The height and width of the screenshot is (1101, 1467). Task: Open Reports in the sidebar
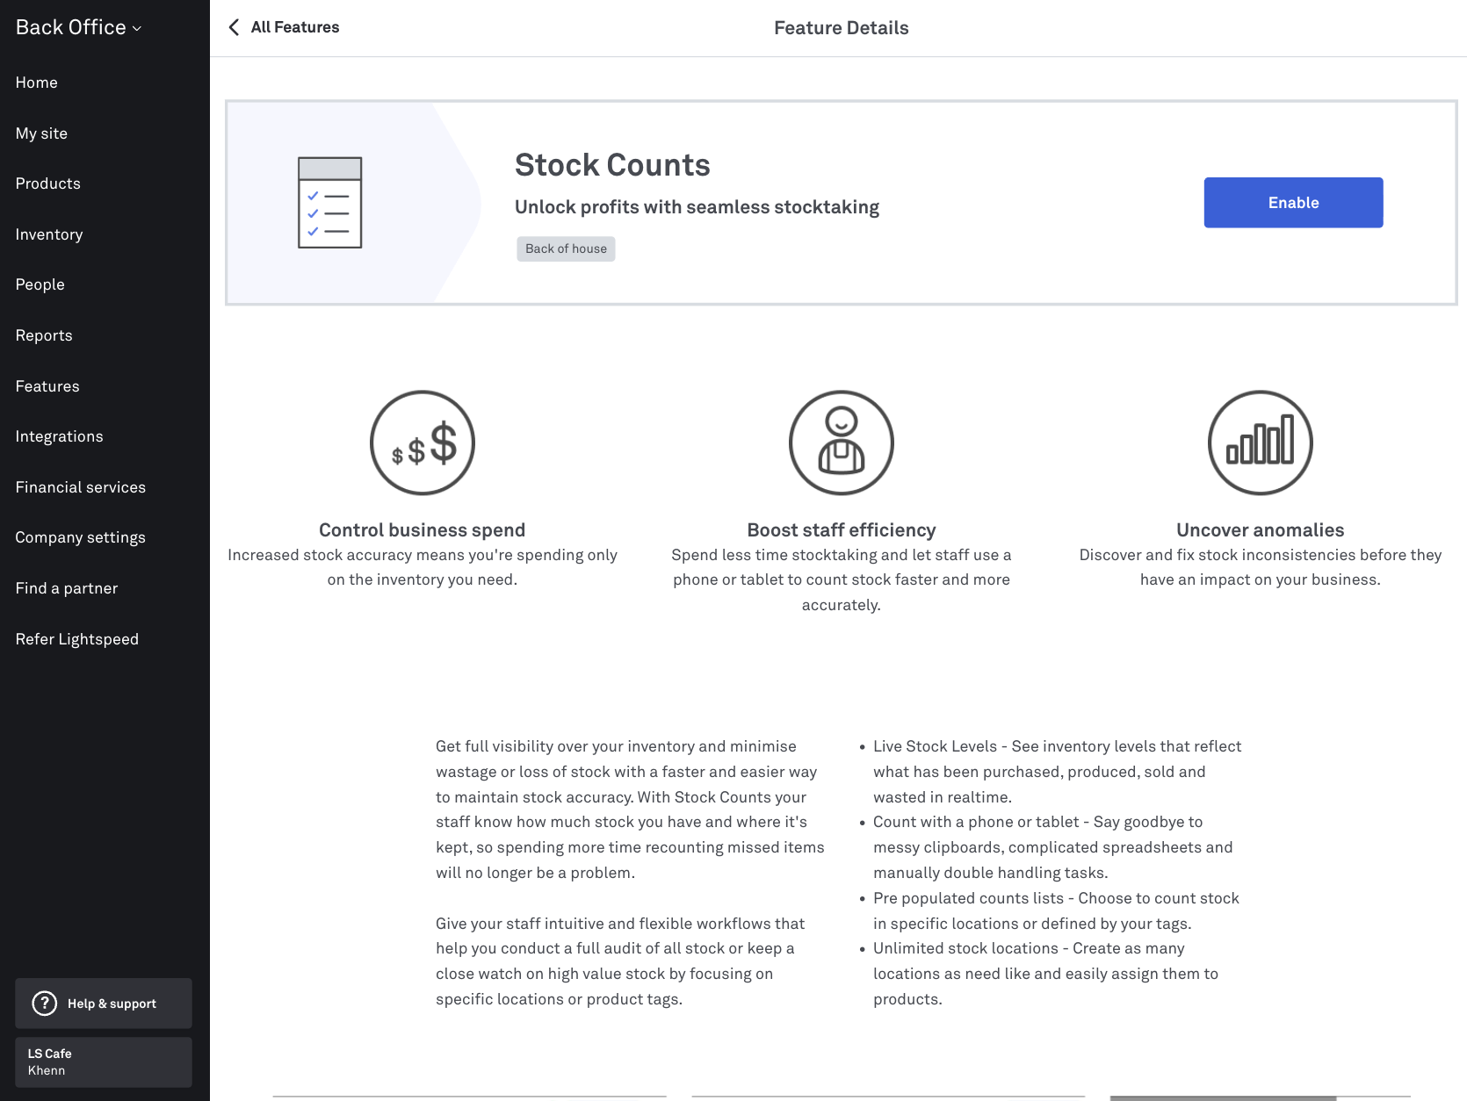[x=44, y=335]
